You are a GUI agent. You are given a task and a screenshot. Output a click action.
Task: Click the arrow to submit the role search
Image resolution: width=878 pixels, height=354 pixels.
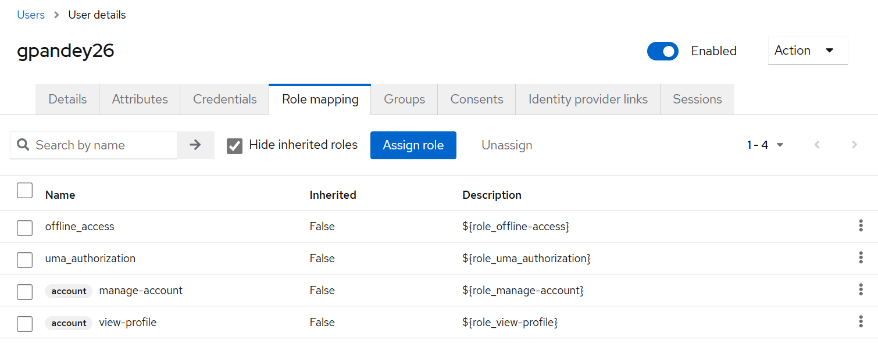pyautogui.click(x=196, y=145)
